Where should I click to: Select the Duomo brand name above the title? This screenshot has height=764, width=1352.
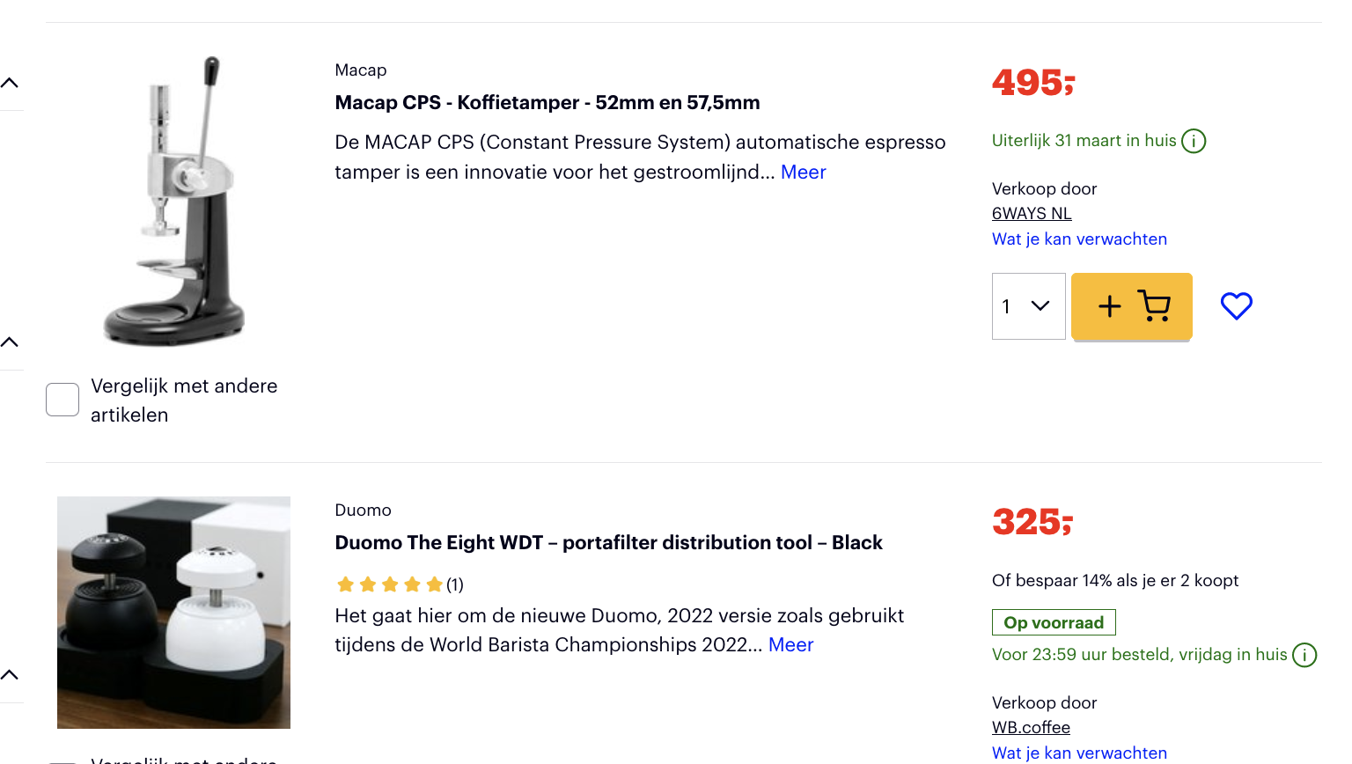pos(363,511)
